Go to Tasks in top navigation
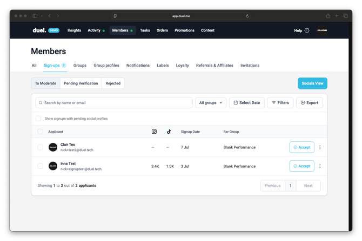The height and width of the screenshot is (241, 362). point(145,30)
